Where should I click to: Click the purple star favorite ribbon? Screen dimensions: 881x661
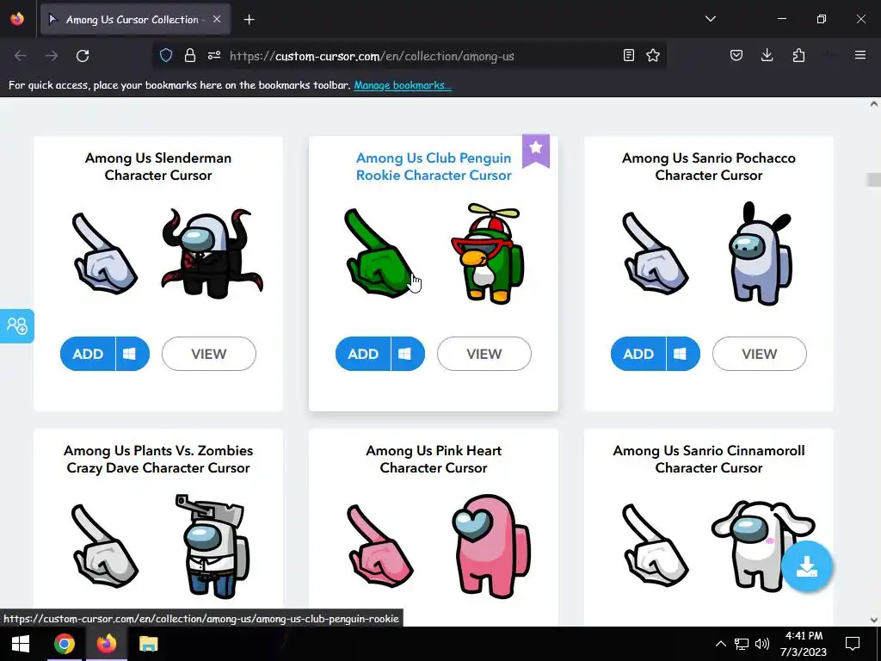click(536, 150)
